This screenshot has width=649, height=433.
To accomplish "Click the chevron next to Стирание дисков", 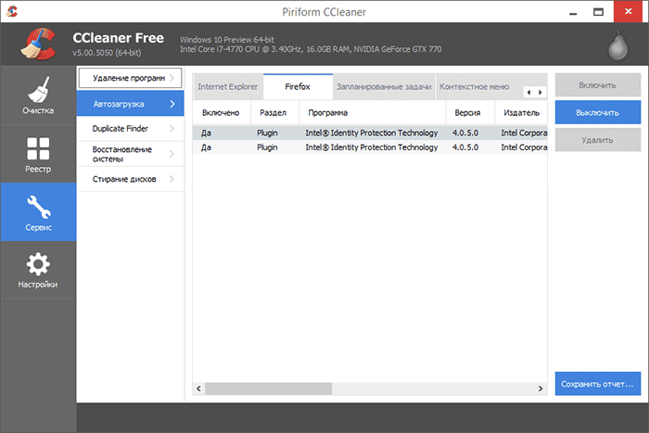I will coord(172,179).
